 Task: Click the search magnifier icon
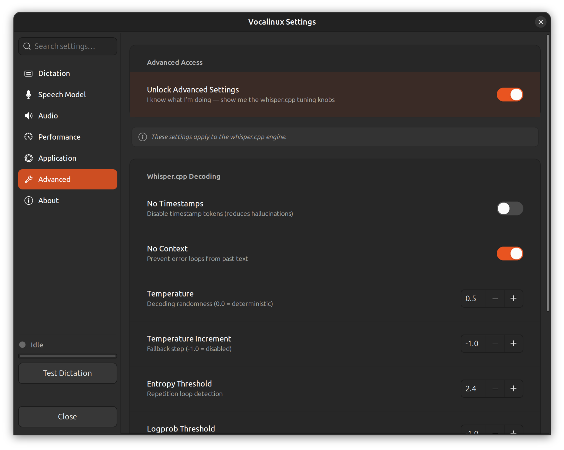[27, 46]
